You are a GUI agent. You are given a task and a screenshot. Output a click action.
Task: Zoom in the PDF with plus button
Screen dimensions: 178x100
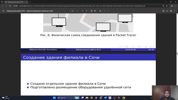[x=86, y=11]
